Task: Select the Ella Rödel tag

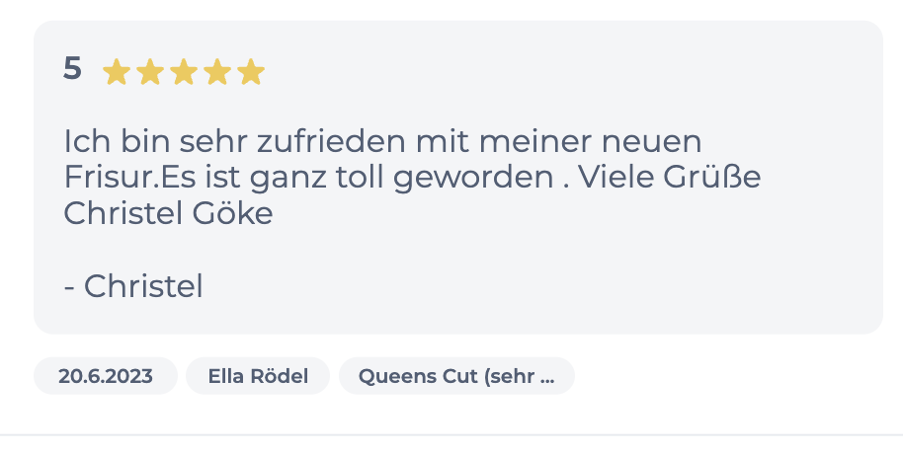Action: tap(258, 376)
